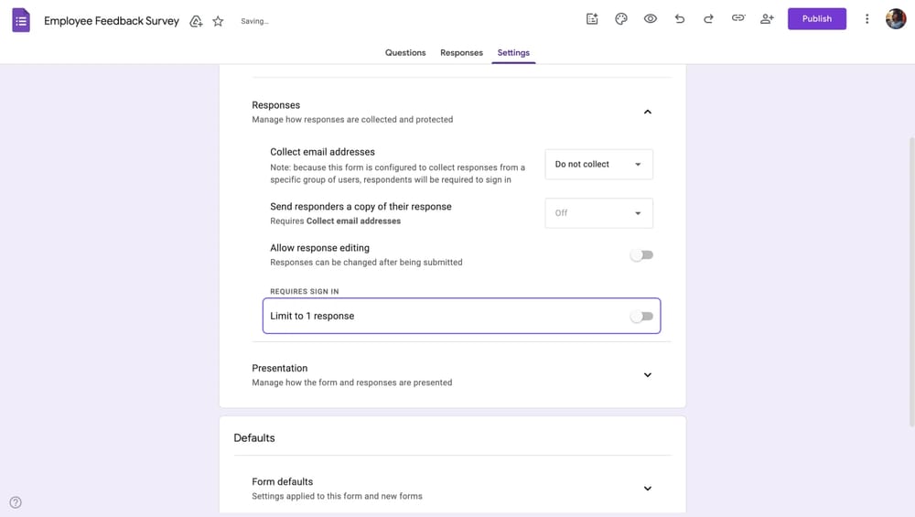Open the customize theme palette icon

[x=621, y=18]
